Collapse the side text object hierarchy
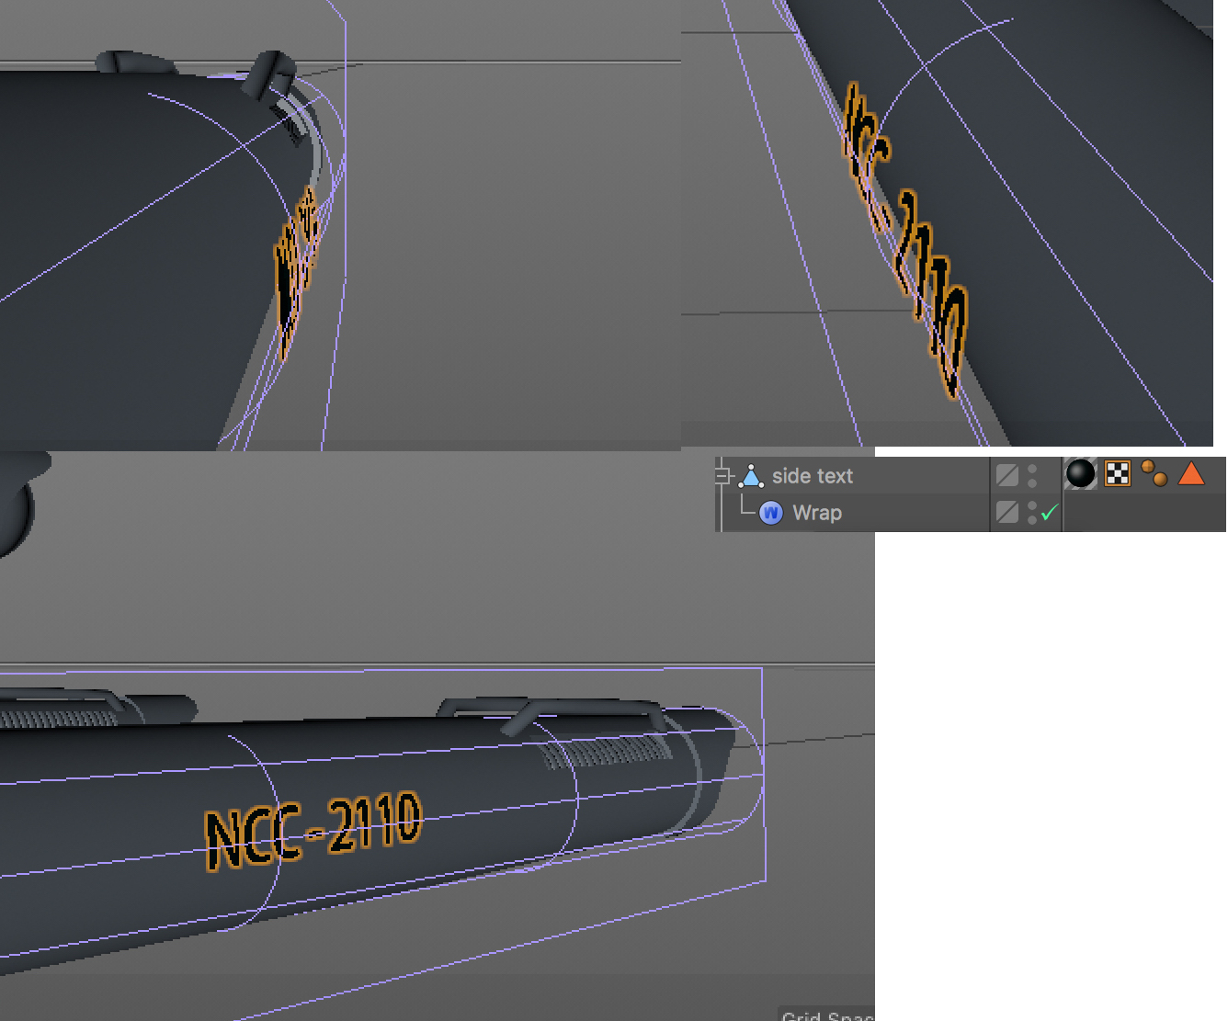Image resolution: width=1228 pixels, height=1021 pixels. 722,476
